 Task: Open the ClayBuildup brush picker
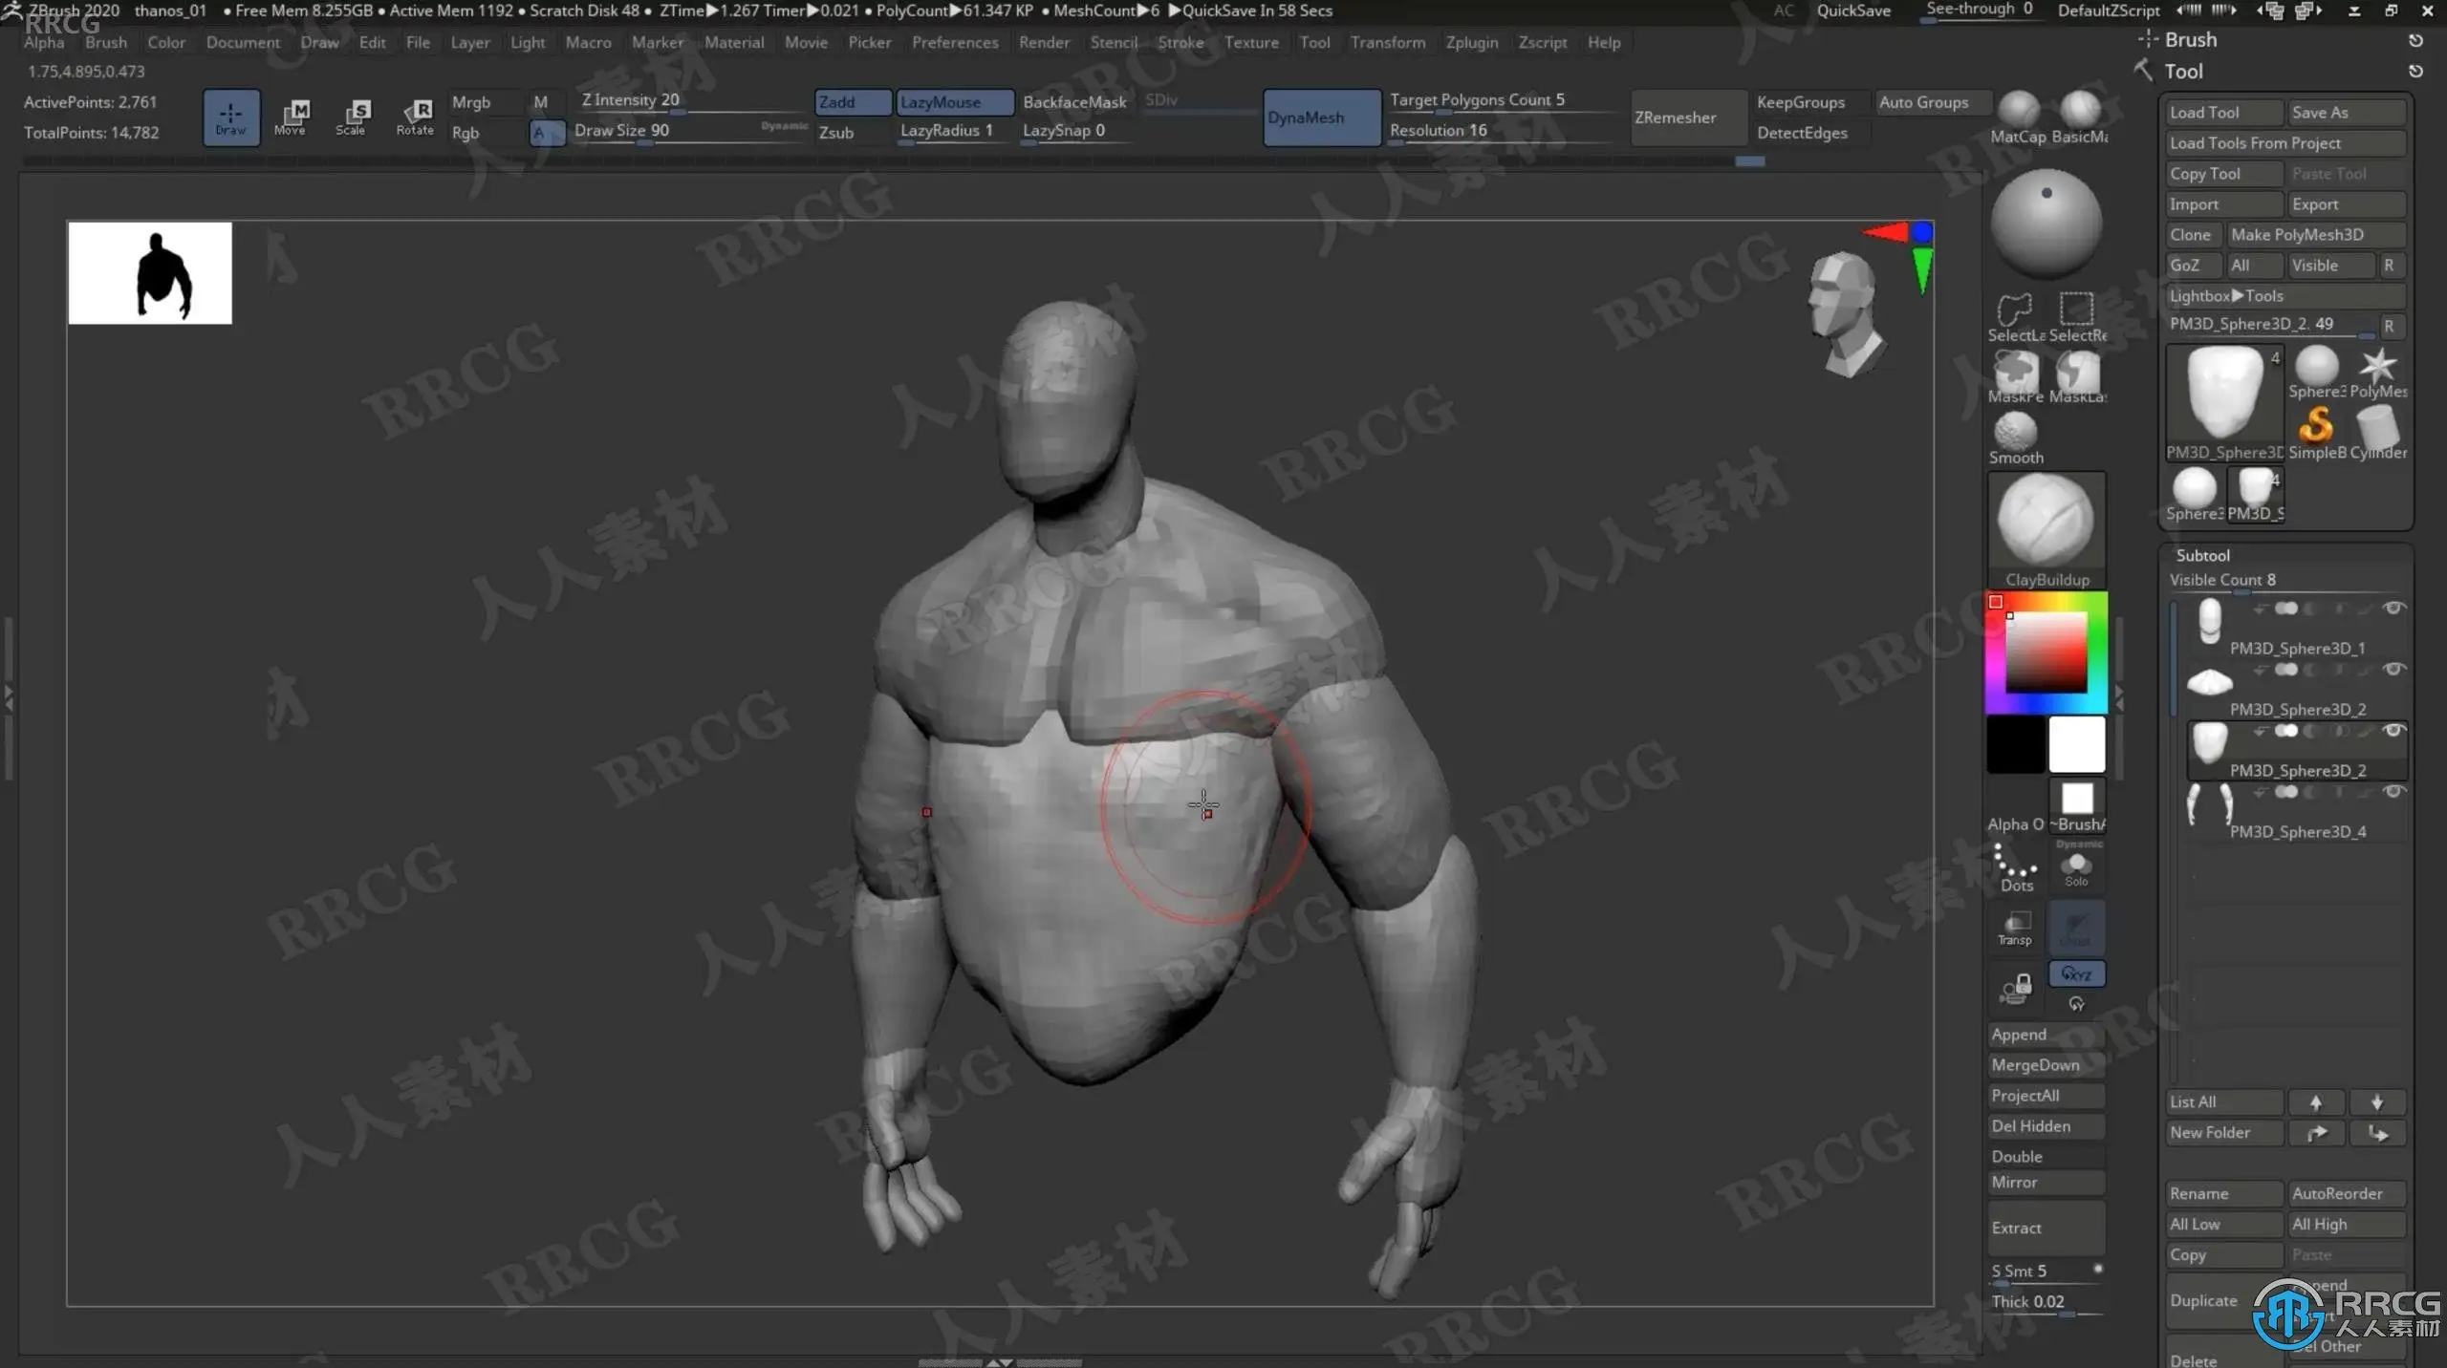(x=2046, y=523)
